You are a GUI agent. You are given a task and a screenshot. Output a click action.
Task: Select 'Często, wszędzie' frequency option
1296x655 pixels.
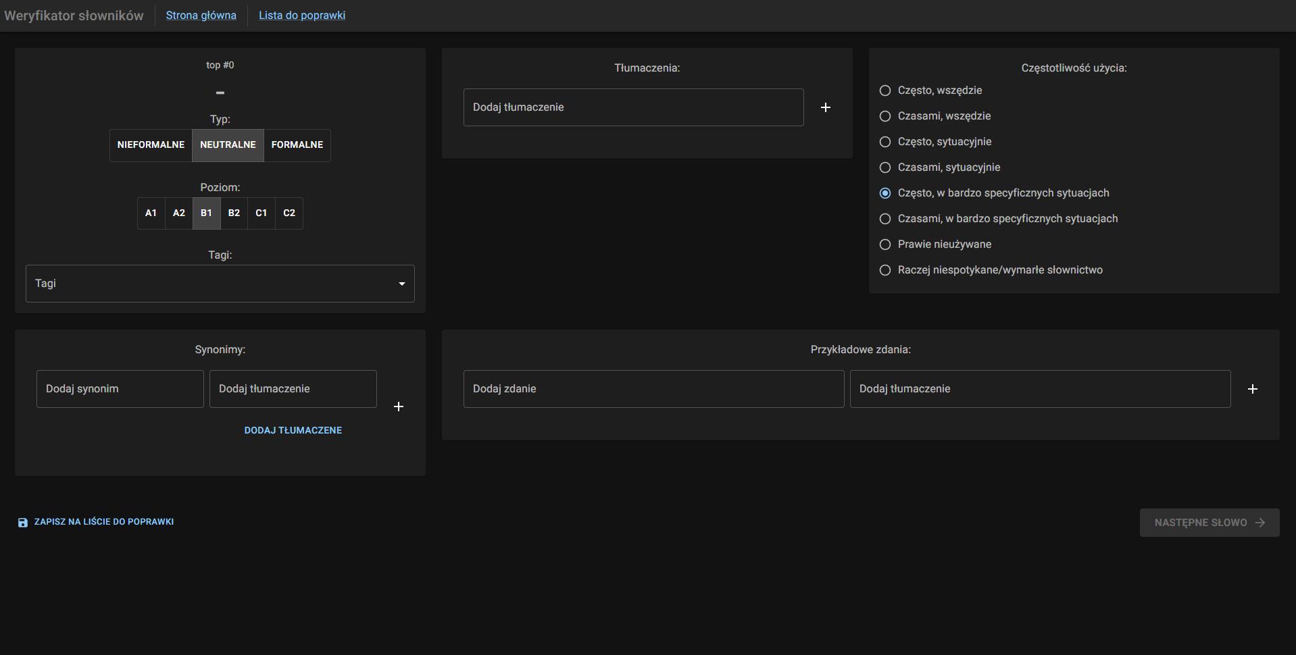tap(885, 90)
